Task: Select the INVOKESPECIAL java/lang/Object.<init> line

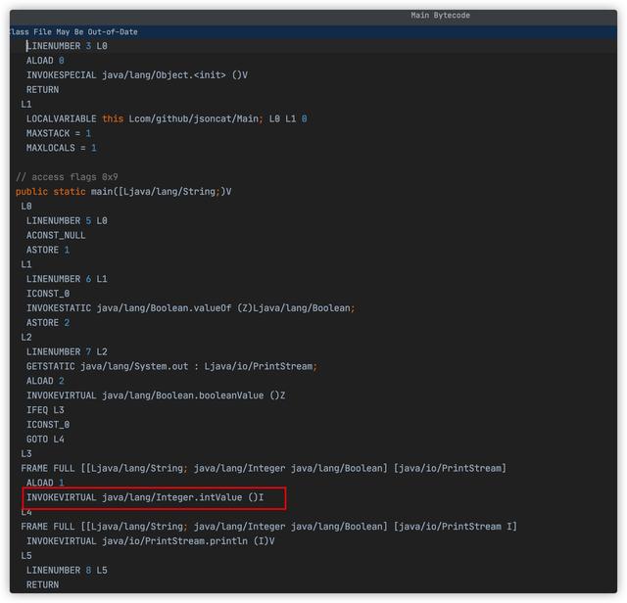Action: pos(137,75)
